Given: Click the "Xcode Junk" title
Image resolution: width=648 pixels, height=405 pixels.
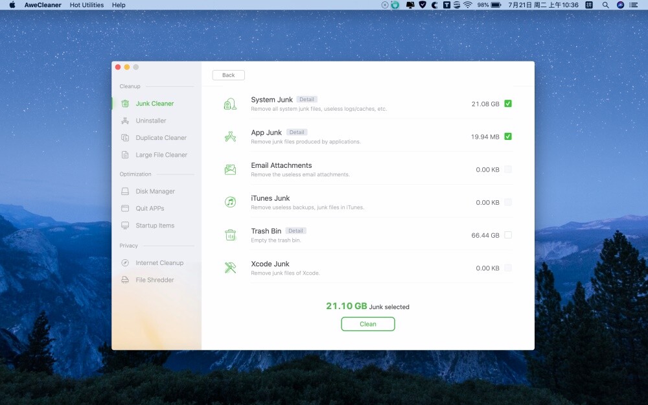Looking at the screenshot, I should [x=270, y=264].
